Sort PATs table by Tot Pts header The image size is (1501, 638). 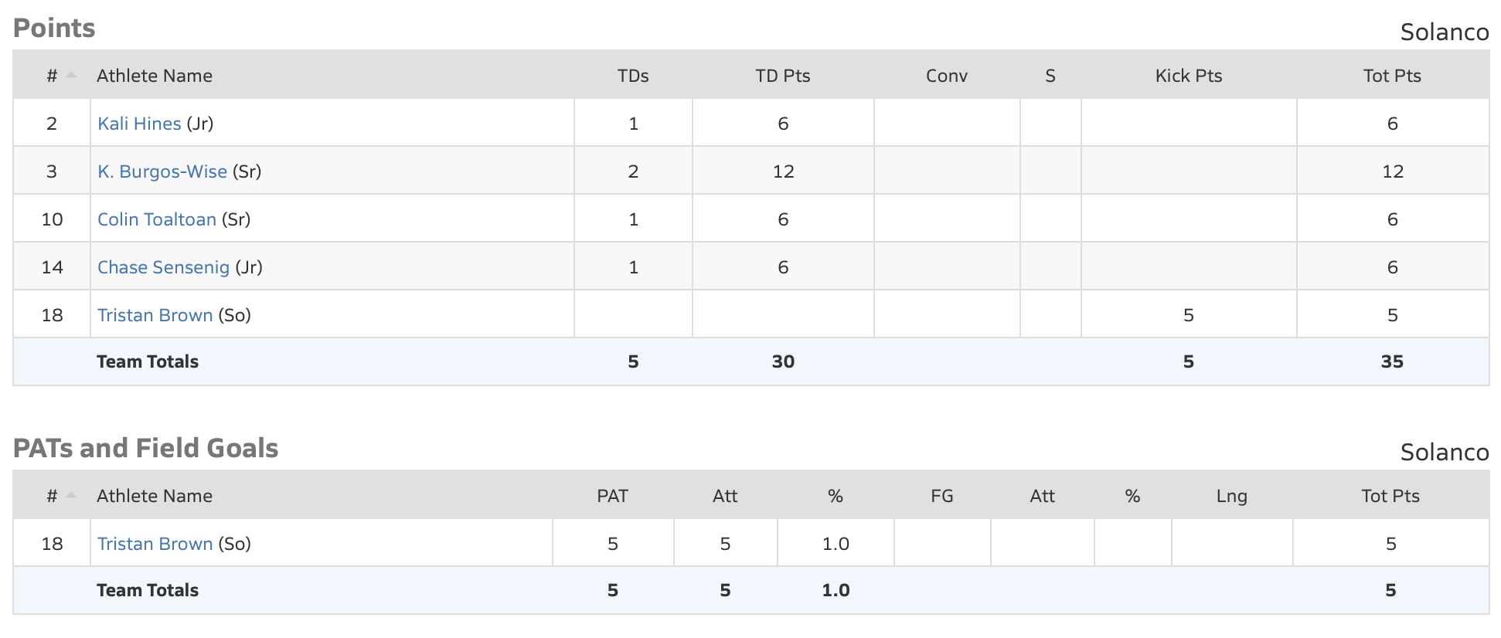pyautogui.click(x=1390, y=496)
